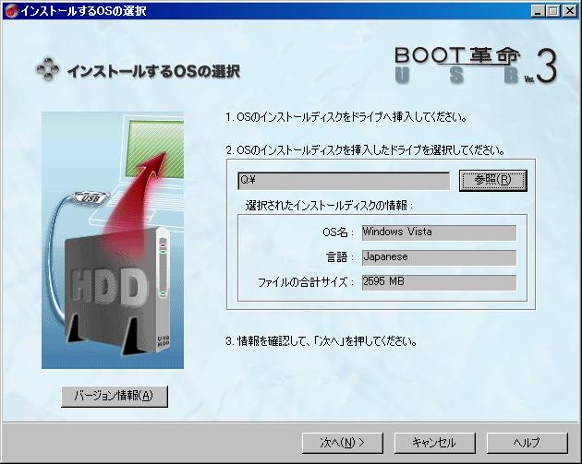Click the BOOT革命 USB Ver.3 logo
Viewport: 582px width, 464px height.
coord(476,65)
